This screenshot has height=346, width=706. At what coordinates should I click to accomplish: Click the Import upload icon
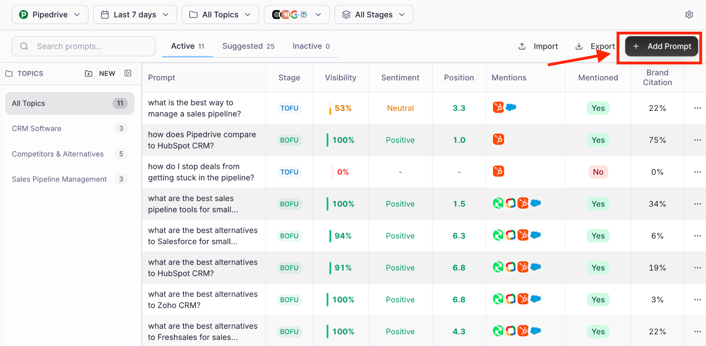(522, 46)
